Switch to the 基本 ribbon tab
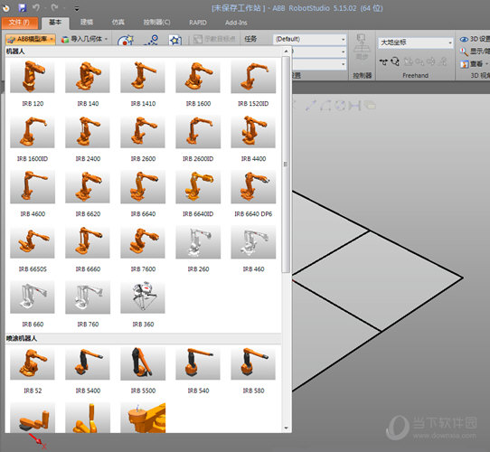490x452 pixels. (x=55, y=23)
